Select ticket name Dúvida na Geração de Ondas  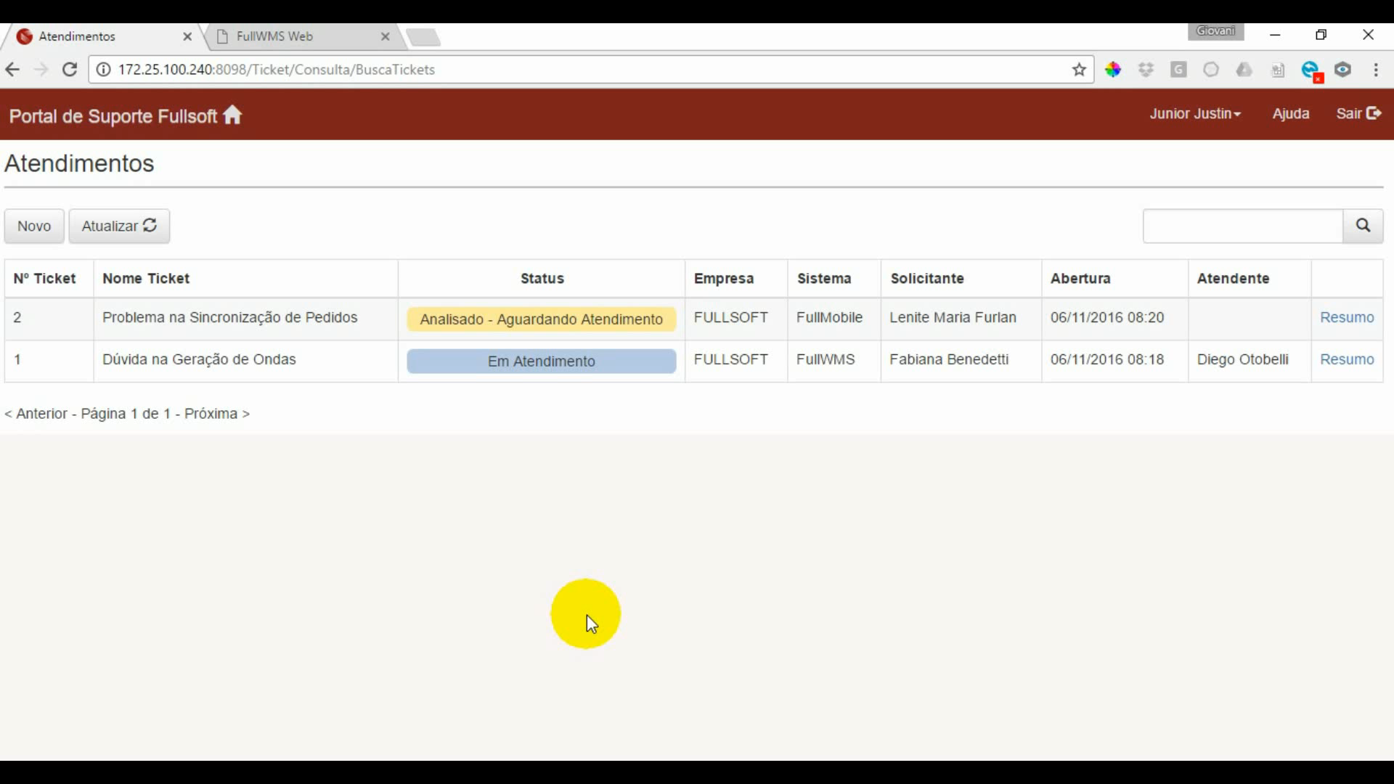coord(199,359)
